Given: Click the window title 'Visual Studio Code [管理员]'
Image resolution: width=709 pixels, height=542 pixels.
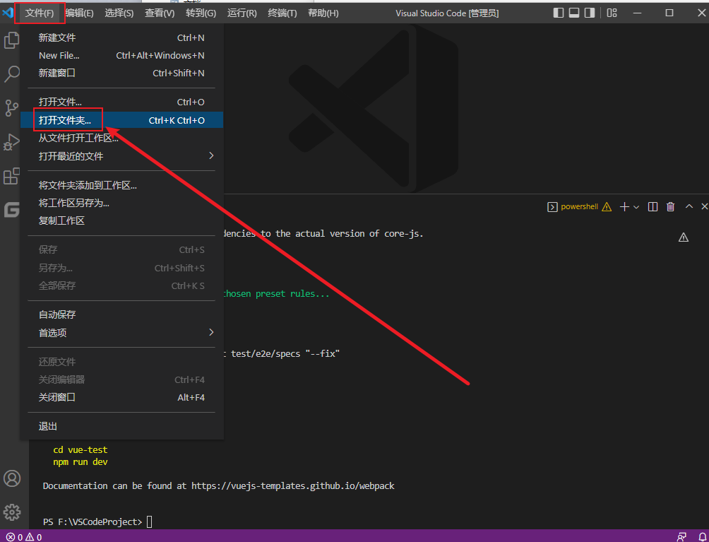Looking at the screenshot, I should 447,13.
